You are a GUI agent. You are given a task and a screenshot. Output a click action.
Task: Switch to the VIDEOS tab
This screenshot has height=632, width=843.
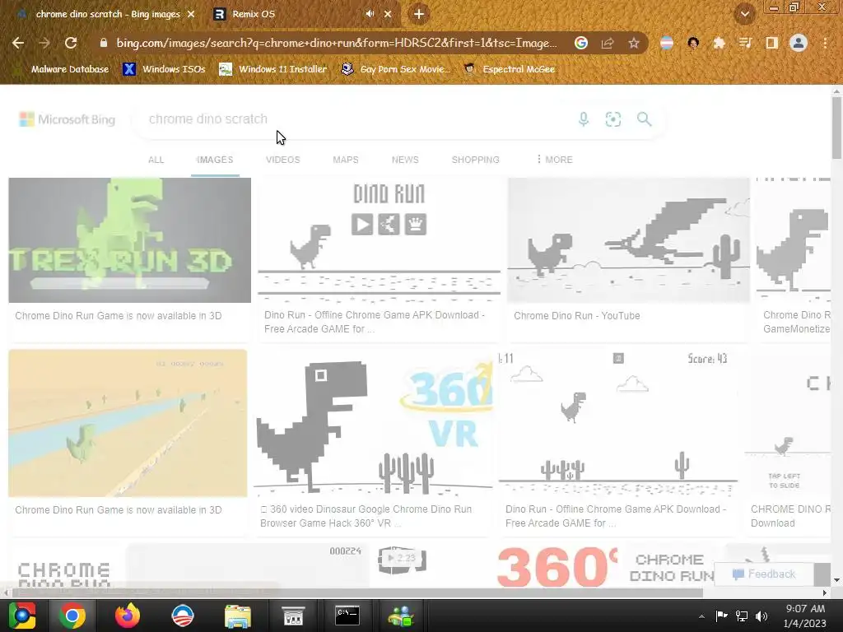283,160
